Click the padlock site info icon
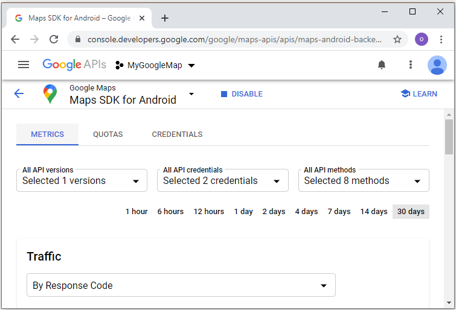 click(x=78, y=39)
